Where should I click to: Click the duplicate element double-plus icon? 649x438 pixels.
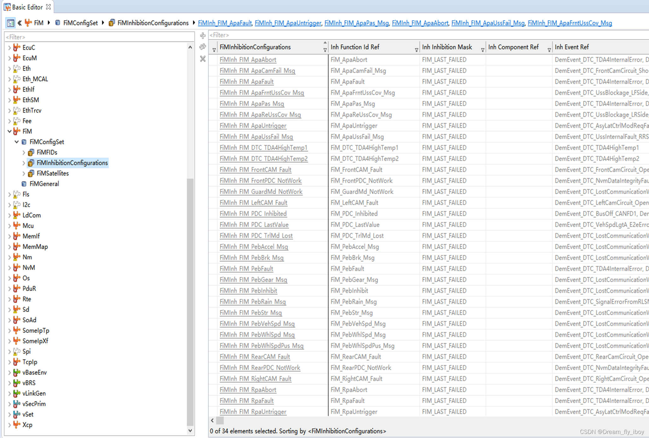[x=203, y=47]
